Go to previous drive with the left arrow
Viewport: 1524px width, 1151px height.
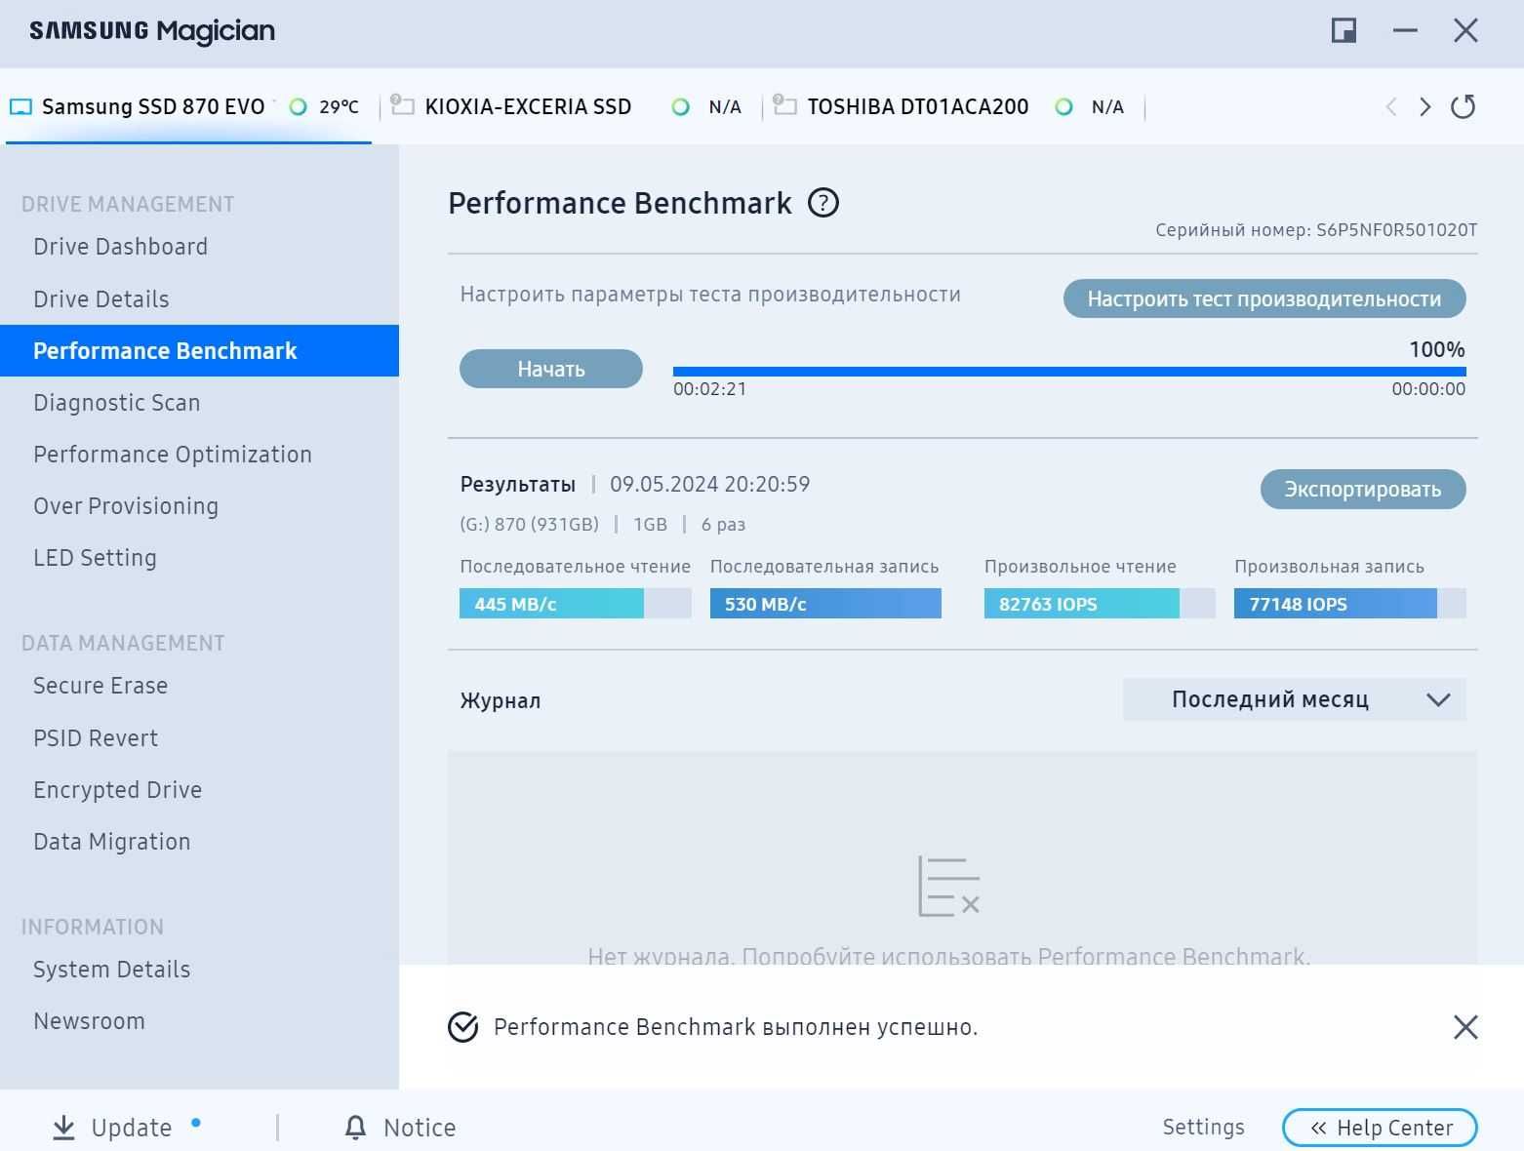[1391, 106]
